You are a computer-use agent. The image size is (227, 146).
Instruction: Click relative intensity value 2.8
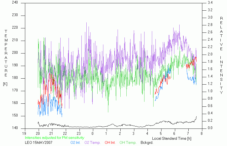coord(210,25)
